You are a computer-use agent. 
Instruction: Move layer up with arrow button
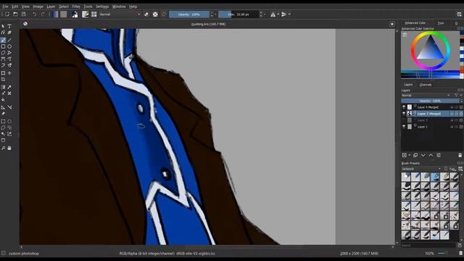[x=431, y=155]
